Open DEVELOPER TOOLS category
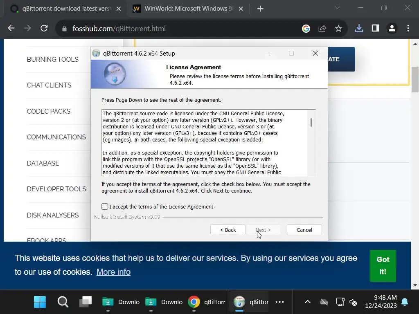419x314 pixels. click(56, 189)
